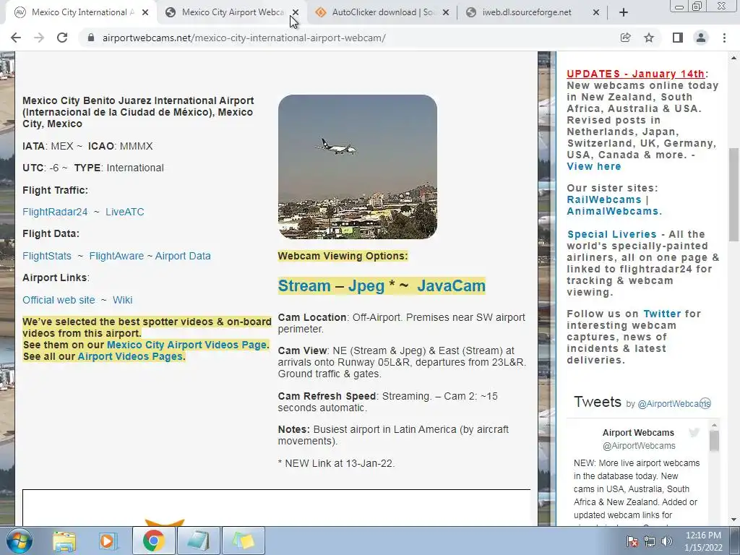Click page scrollbar up arrow
The image size is (740, 555).
pyautogui.click(x=734, y=58)
